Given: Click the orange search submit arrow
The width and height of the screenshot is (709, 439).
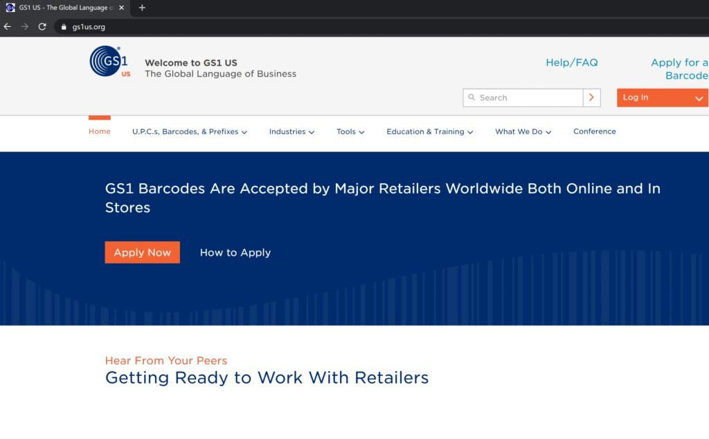Looking at the screenshot, I should pos(592,97).
